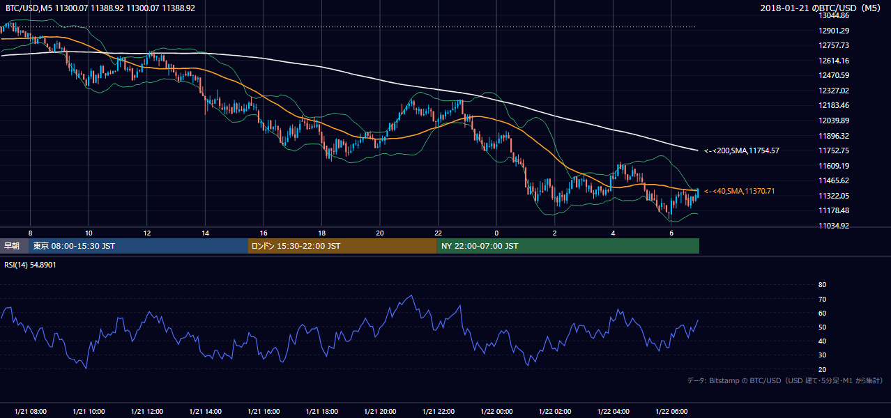891x418 pixels.
Task: Click the 1/21 16:00 time label
Action: pyautogui.click(x=264, y=412)
